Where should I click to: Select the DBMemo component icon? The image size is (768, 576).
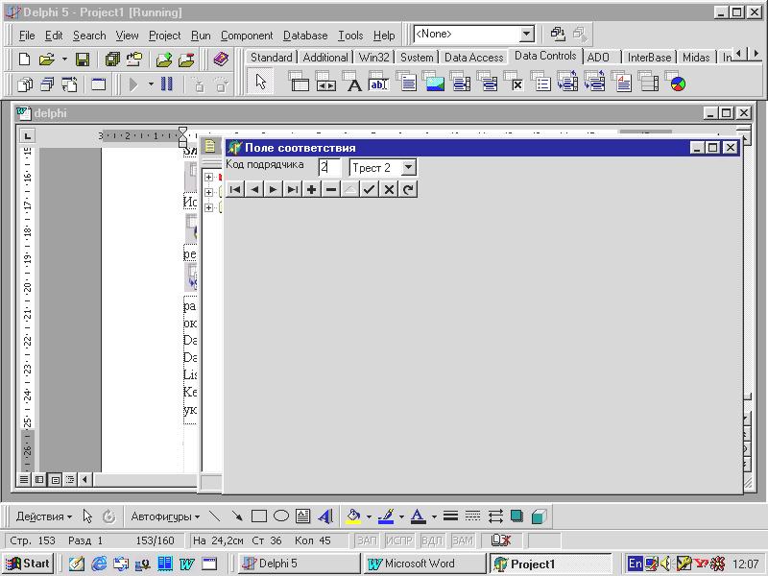click(x=406, y=82)
